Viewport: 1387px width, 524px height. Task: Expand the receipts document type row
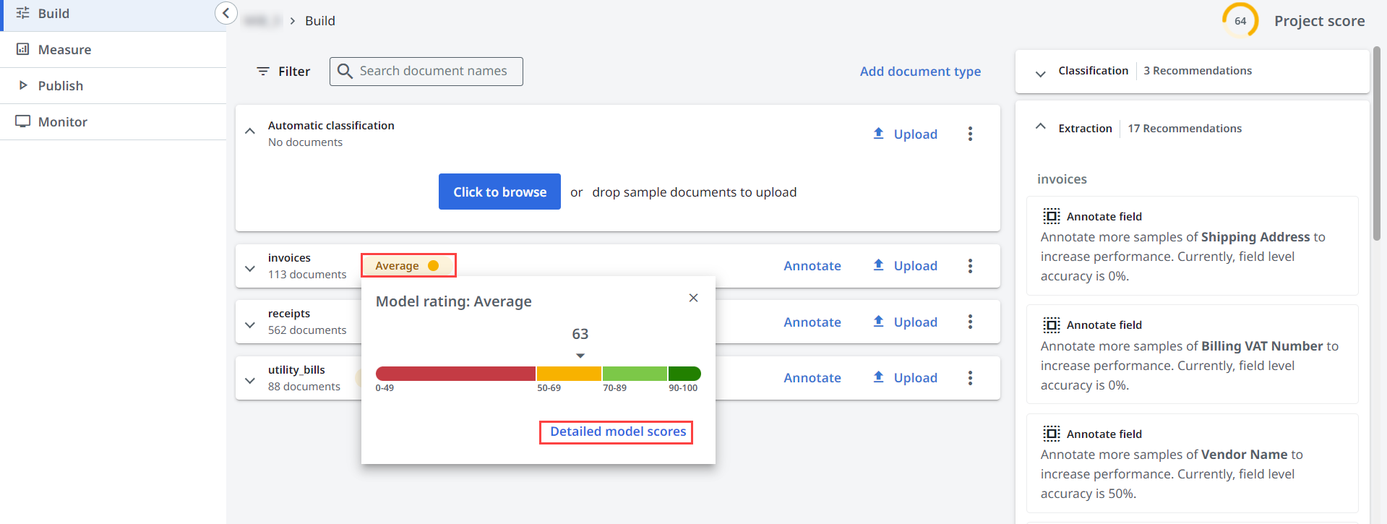tap(250, 325)
